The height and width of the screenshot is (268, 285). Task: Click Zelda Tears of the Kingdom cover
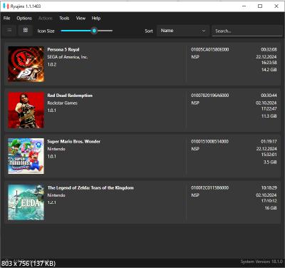(26, 202)
